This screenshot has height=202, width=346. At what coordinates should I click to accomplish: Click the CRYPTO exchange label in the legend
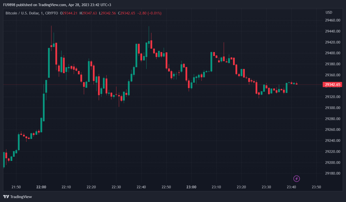[x=51, y=13]
